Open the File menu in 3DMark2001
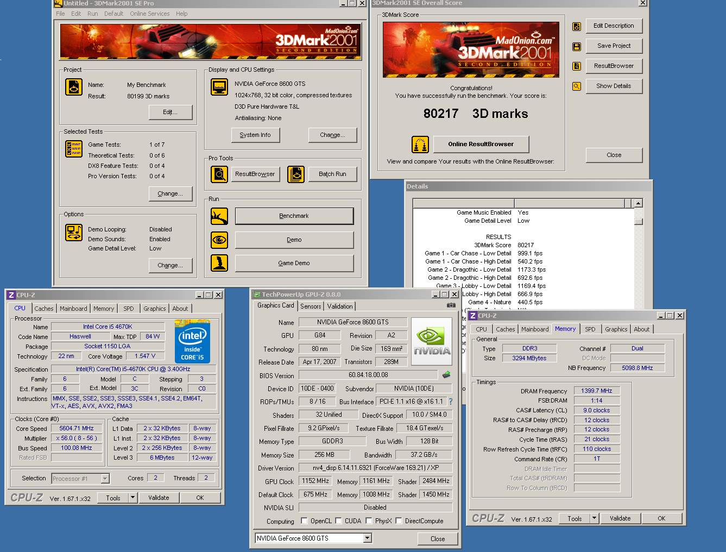 click(x=60, y=14)
